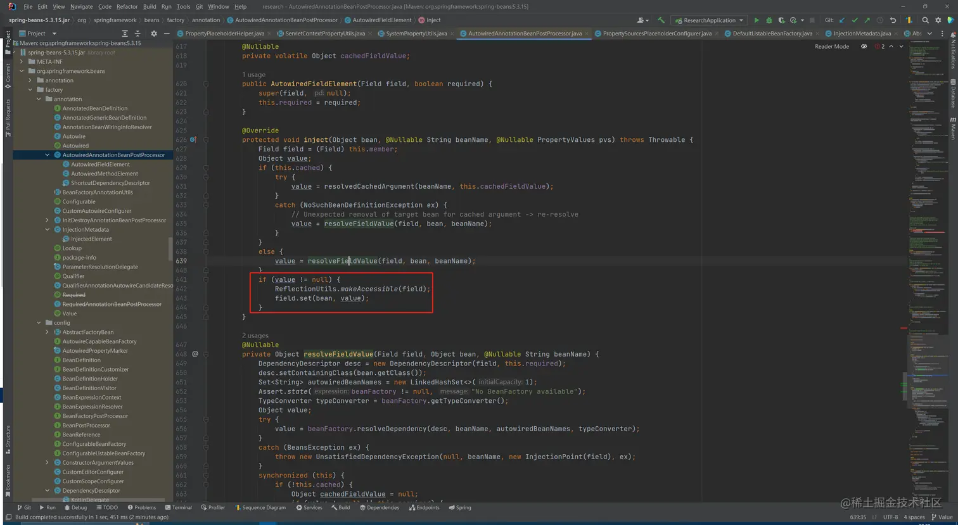The width and height of the screenshot is (958, 525).
Task: Collapse the config package
Action: pyautogui.click(x=39, y=322)
